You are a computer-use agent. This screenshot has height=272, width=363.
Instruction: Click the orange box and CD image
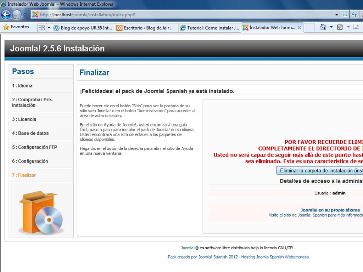41,212
